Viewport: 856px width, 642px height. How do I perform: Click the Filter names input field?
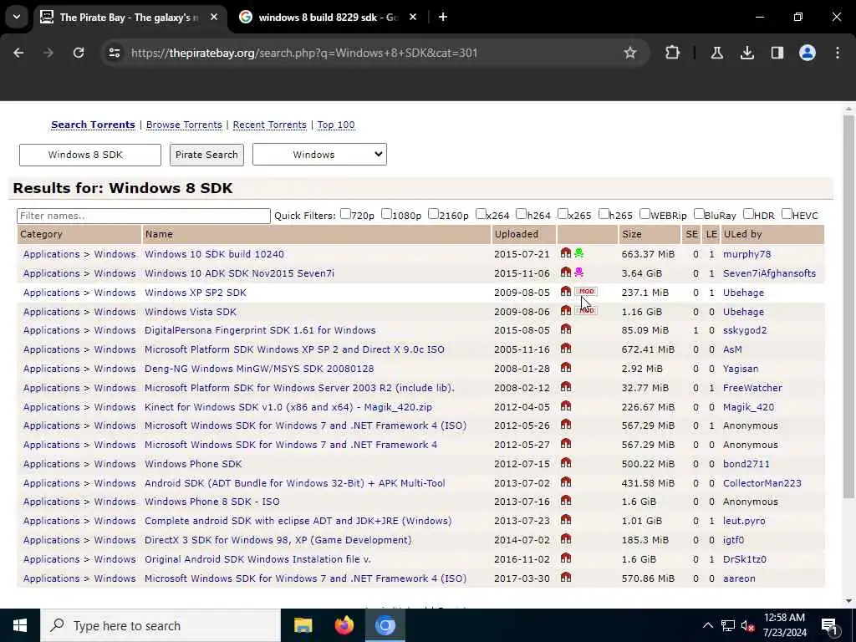pos(144,216)
